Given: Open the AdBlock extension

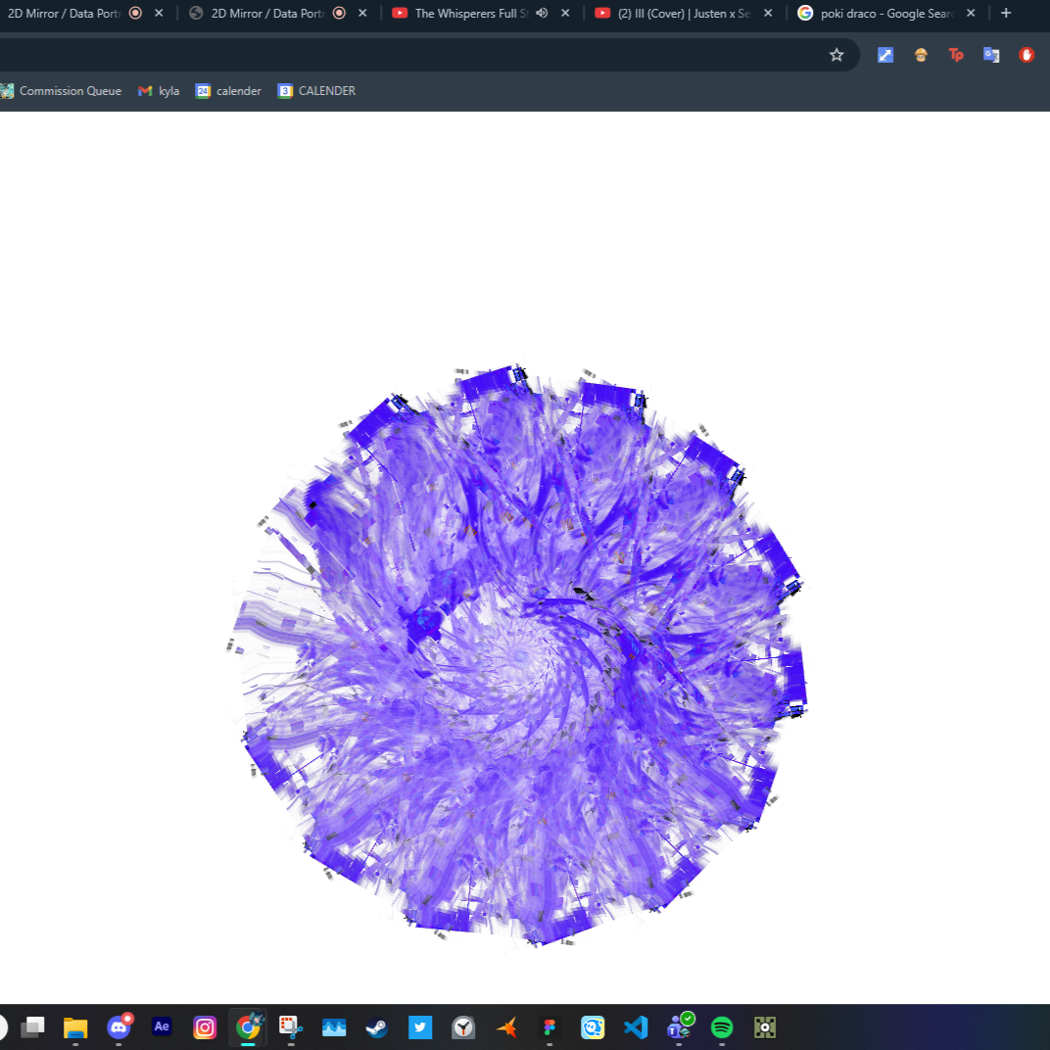Looking at the screenshot, I should (1026, 55).
